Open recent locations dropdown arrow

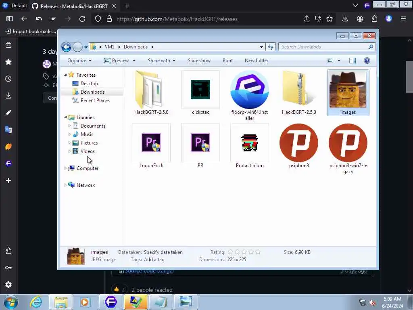(x=86, y=47)
